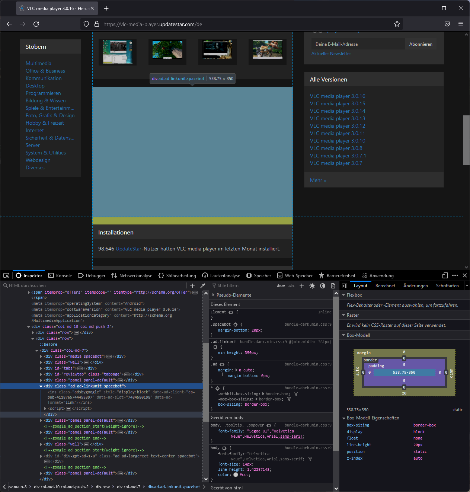The height and width of the screenshot is (492, 470).
Task: Click the #ccc color swatch in body rule
Action: (x=236, y=475)
